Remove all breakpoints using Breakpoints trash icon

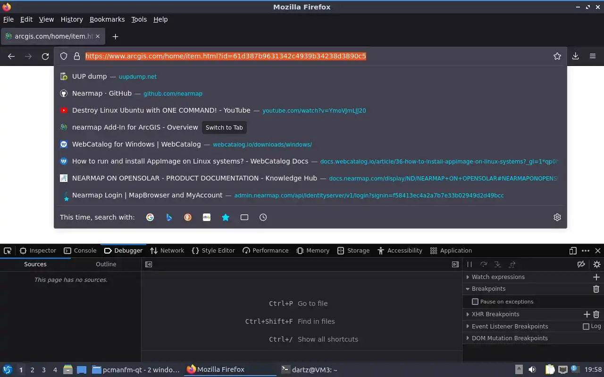(x=596, y=289)
